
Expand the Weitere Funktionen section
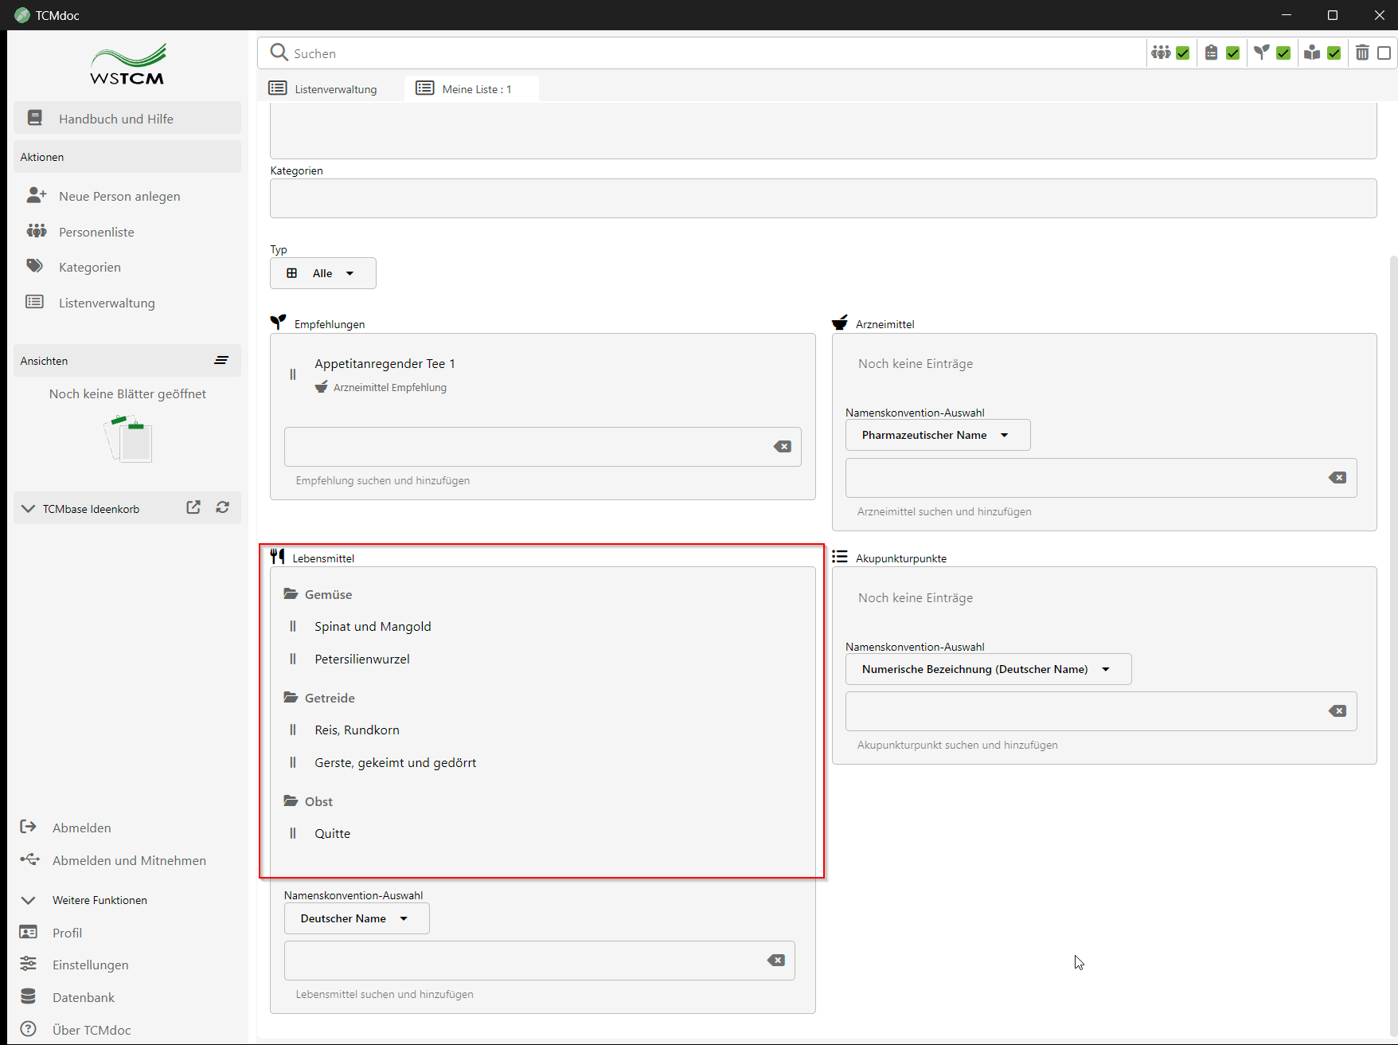point(29,900)
